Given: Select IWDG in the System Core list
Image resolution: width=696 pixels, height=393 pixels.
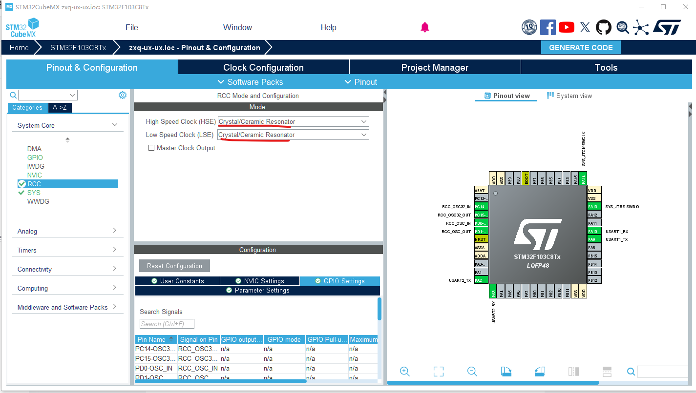Looking at the screenshot, I should pyautogui.click(x=36, y=166).
